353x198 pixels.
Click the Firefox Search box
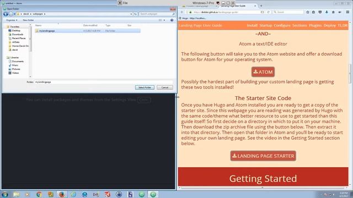[x=288, y=12]
